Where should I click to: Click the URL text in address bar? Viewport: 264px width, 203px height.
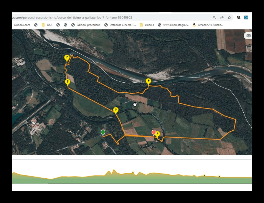[72, 17]
